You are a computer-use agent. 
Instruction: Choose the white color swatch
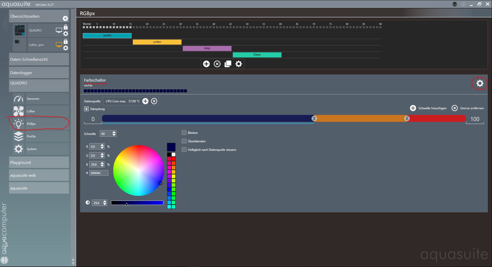click(x=174, y=154)
